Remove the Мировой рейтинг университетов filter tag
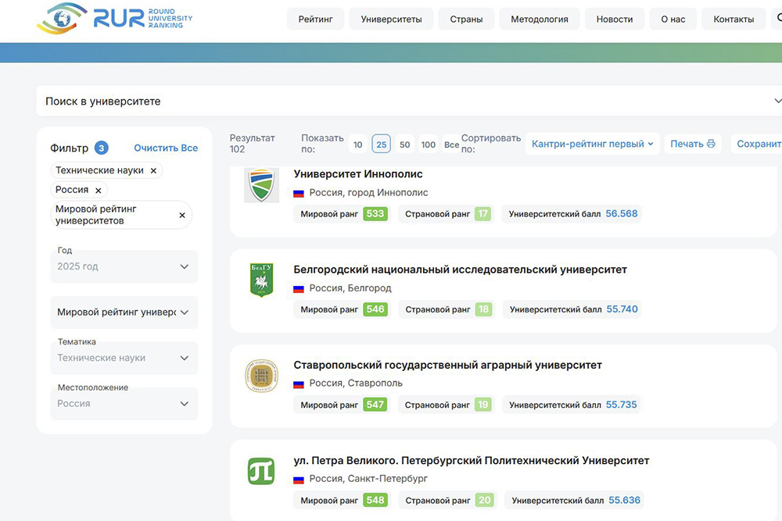This screenshot has height=521, width=782. pos(182,215)
